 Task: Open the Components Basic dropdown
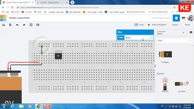(x=171, y=33)
